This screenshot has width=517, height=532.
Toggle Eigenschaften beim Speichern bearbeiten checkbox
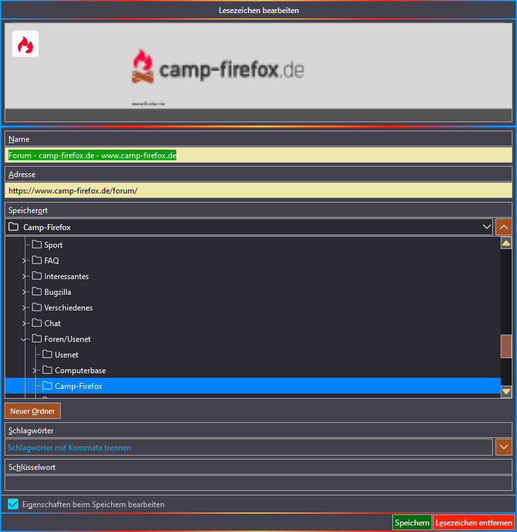(x=13, y=504)
